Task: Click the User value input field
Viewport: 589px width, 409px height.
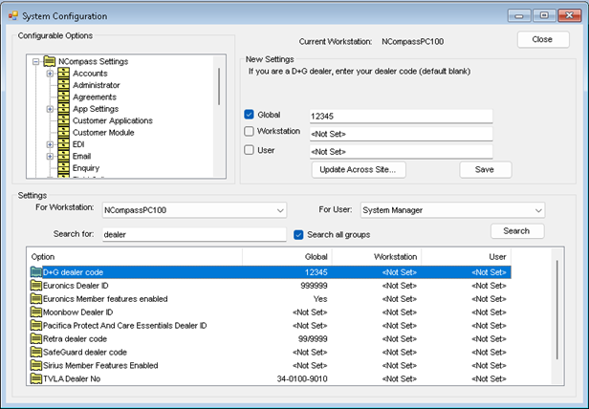Action: (x=401, y=152)
